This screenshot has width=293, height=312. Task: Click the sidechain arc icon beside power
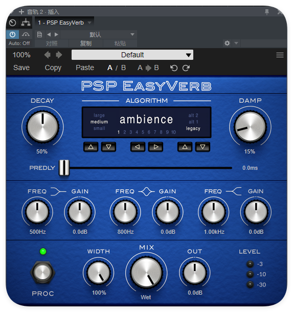click(x=26, y=35)
